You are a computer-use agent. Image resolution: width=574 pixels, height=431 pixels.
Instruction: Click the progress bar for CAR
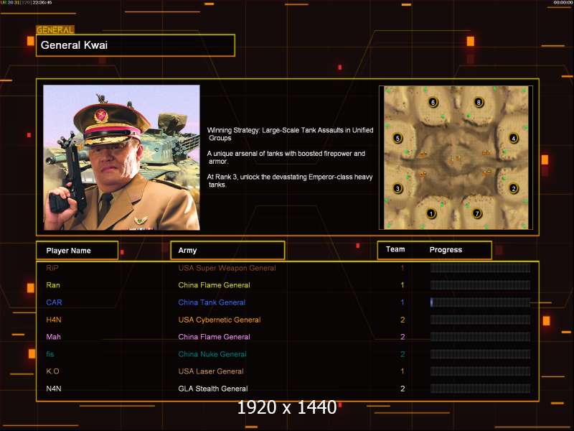[480, 302]
